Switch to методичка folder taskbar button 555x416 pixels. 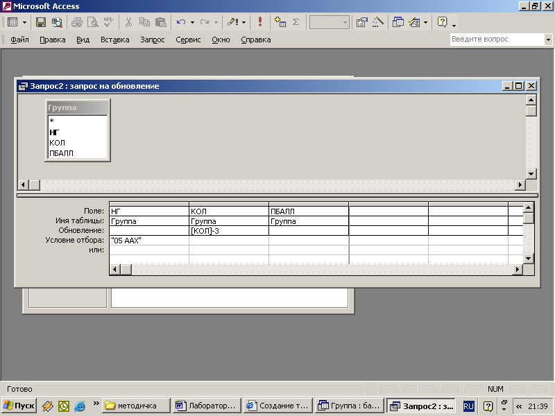[x=136, y=406]
